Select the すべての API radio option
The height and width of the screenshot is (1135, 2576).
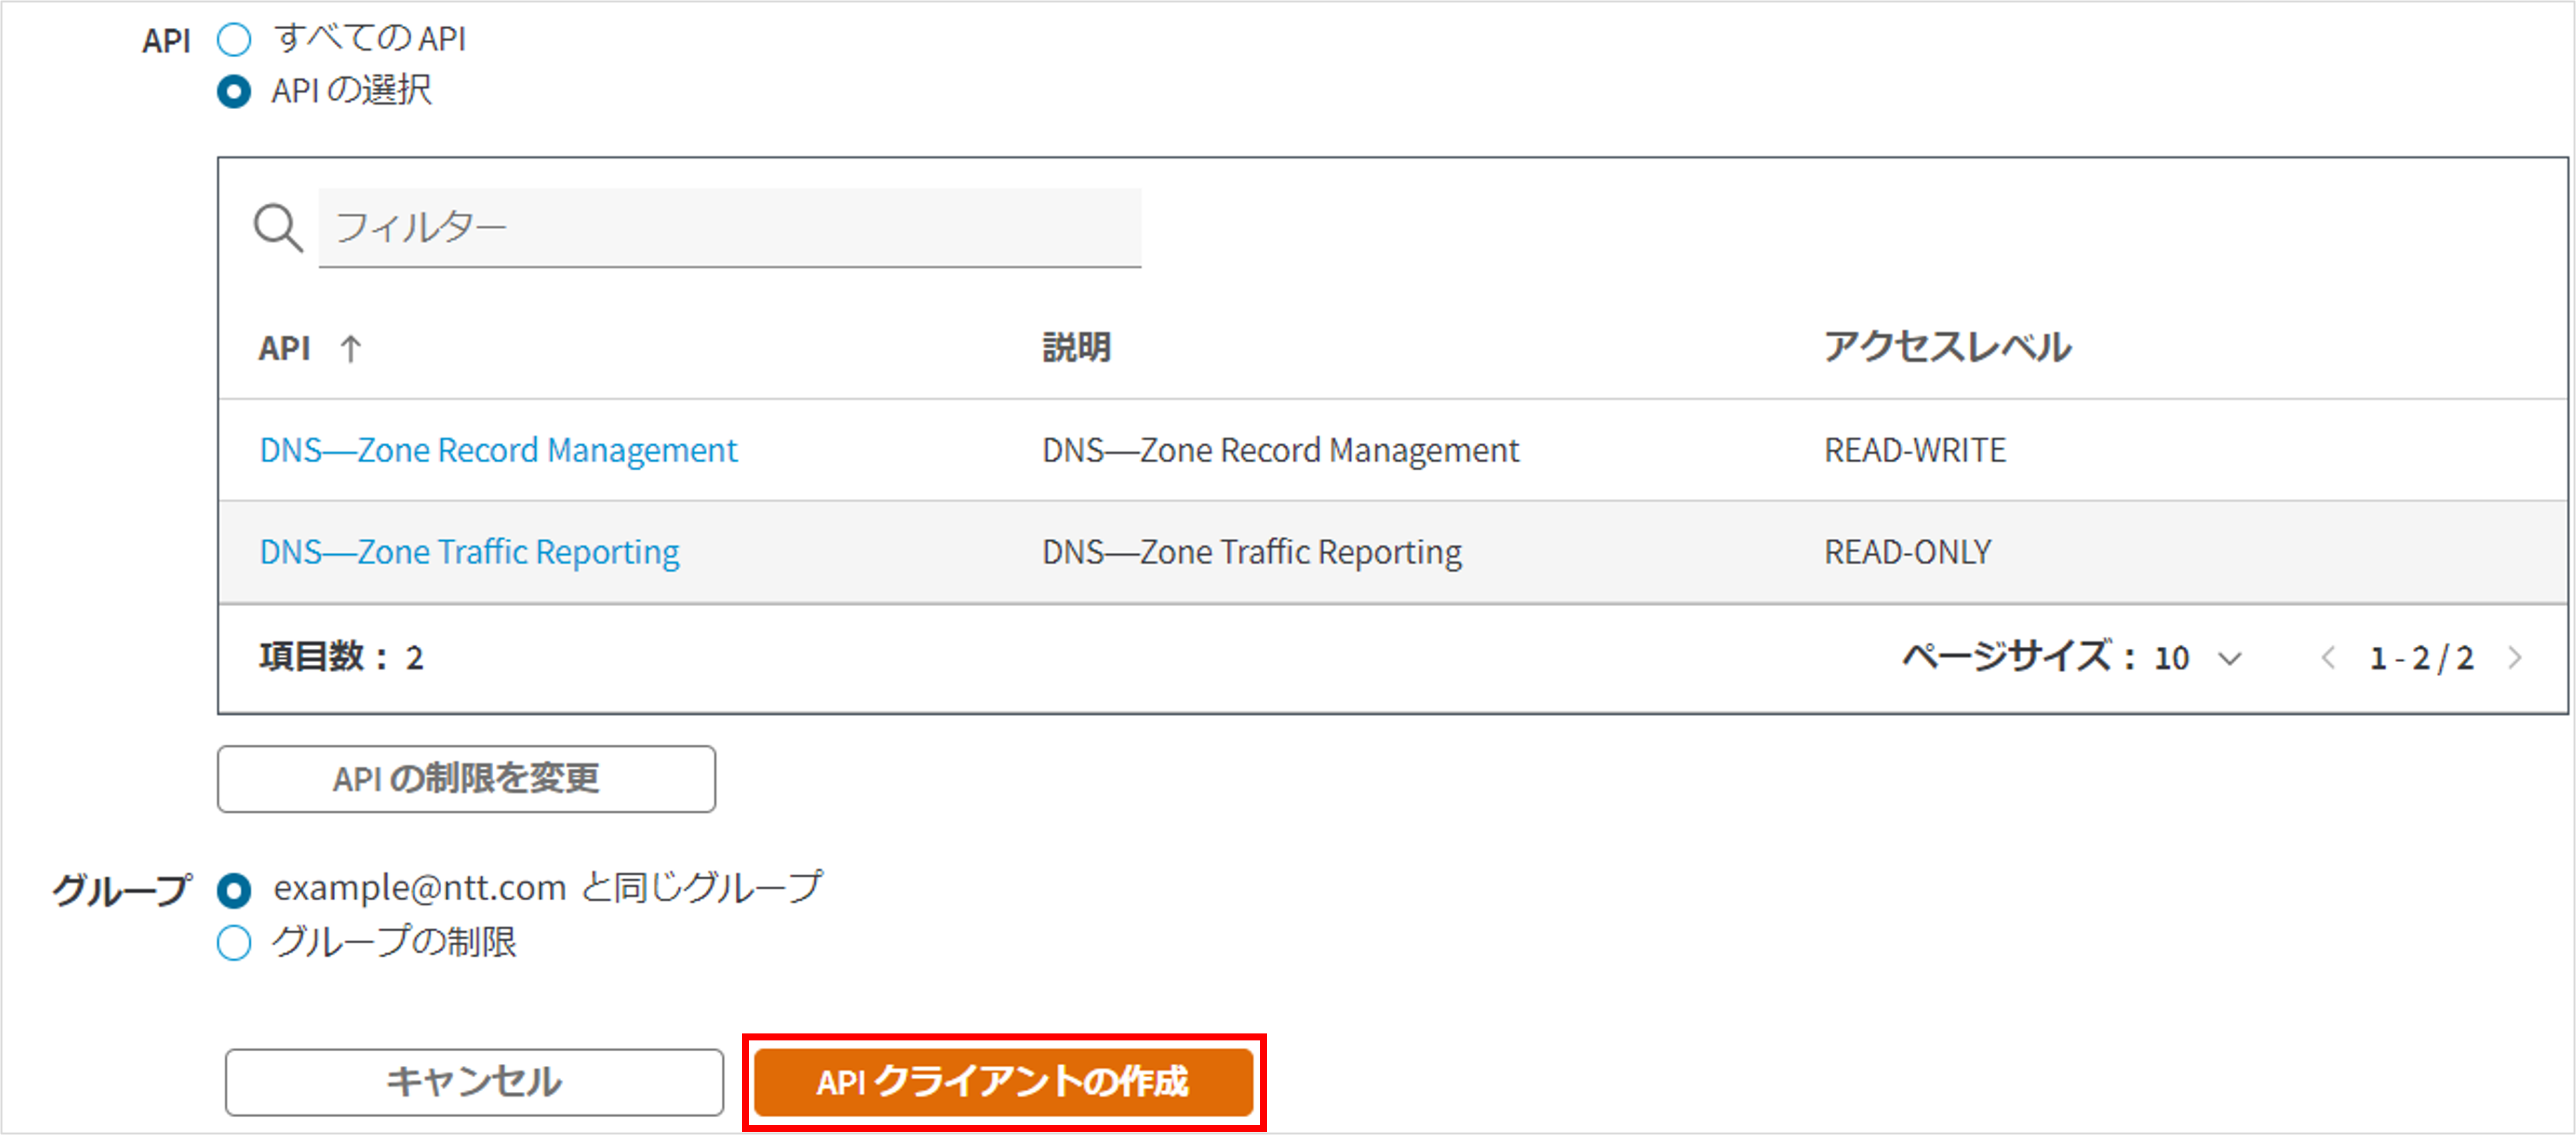point(234,40)
